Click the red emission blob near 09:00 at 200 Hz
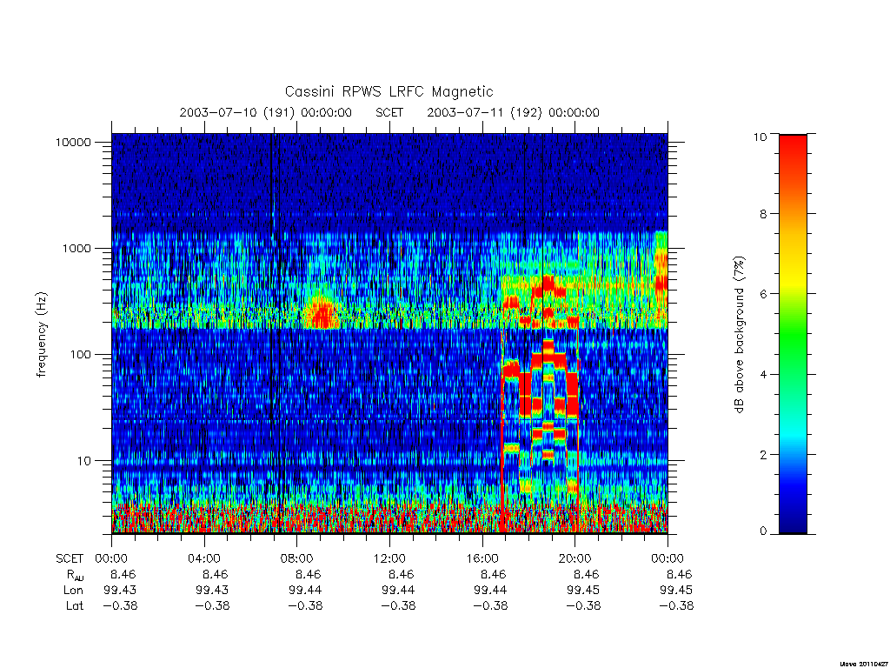 323,314
